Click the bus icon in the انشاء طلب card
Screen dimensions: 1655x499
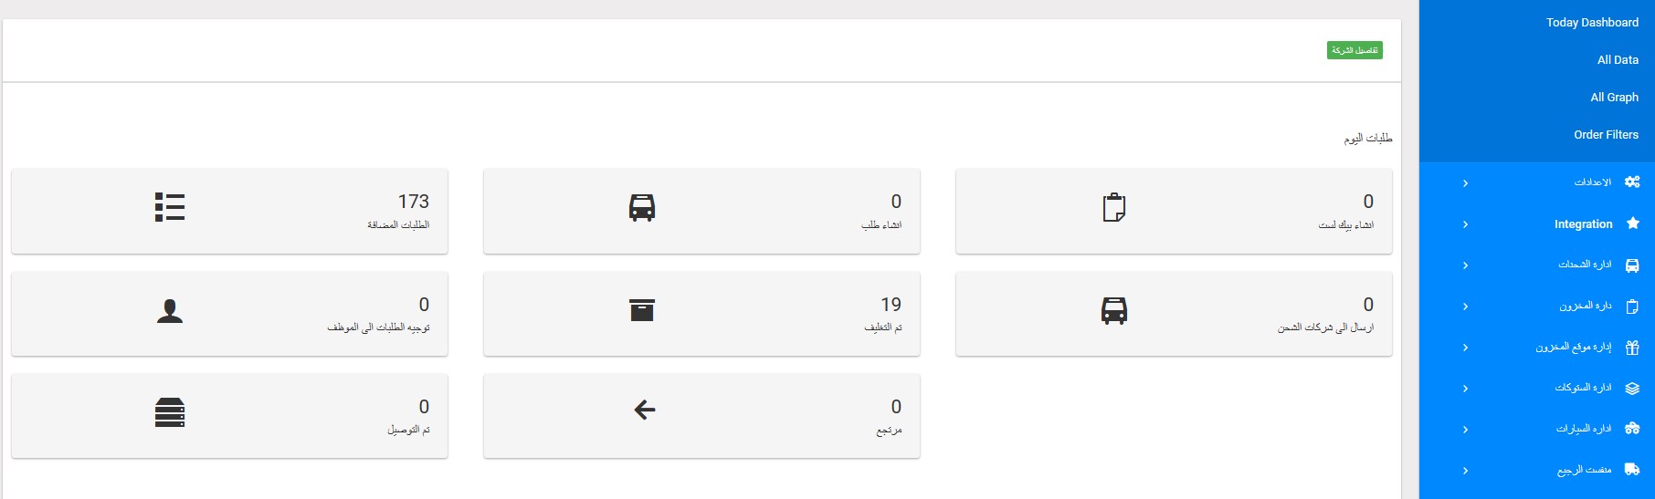642,207
